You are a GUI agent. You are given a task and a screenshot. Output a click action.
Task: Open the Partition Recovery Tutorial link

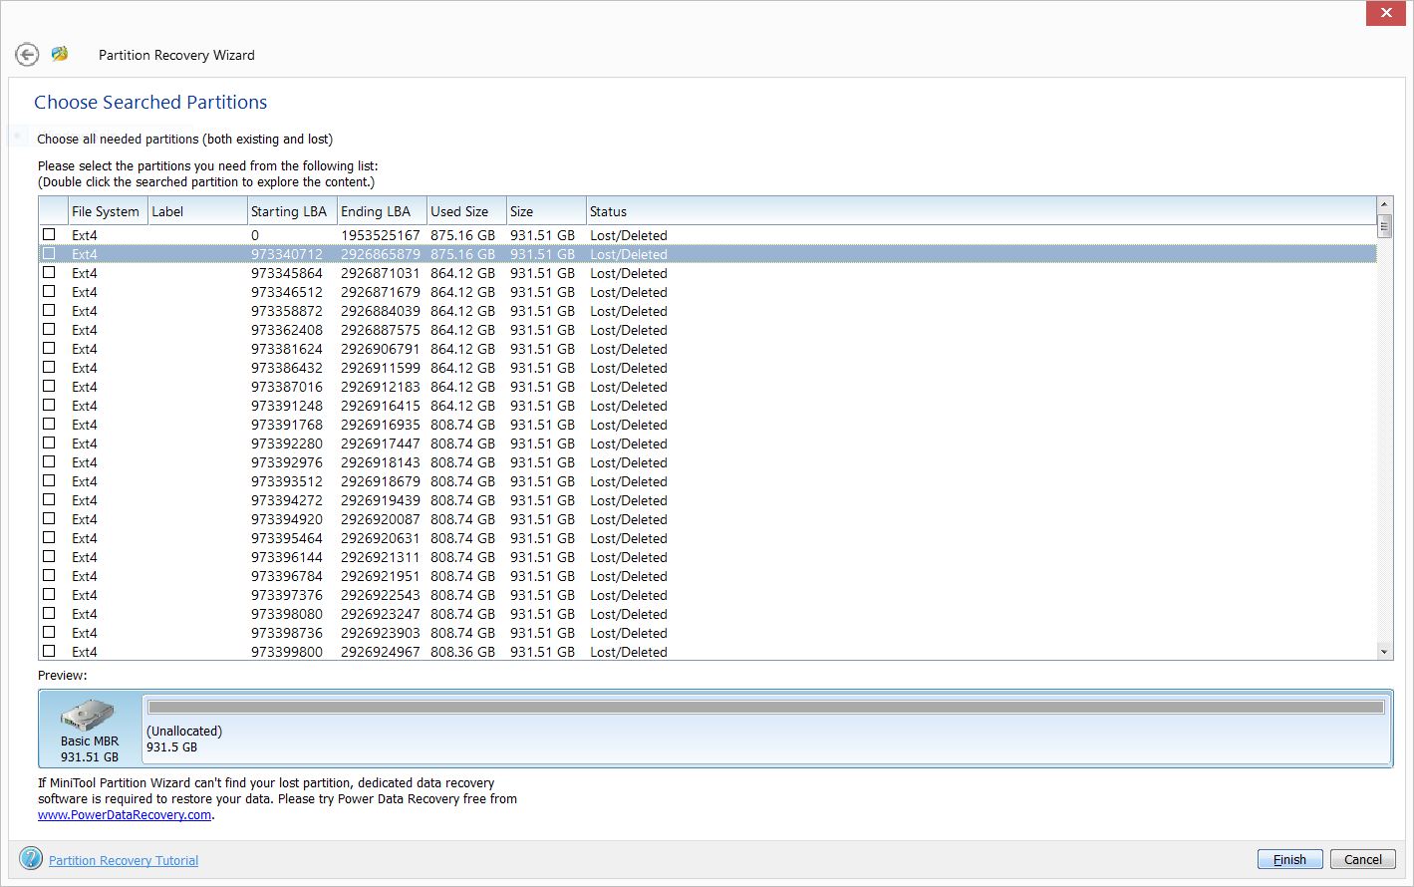click(x=124, y=860)
